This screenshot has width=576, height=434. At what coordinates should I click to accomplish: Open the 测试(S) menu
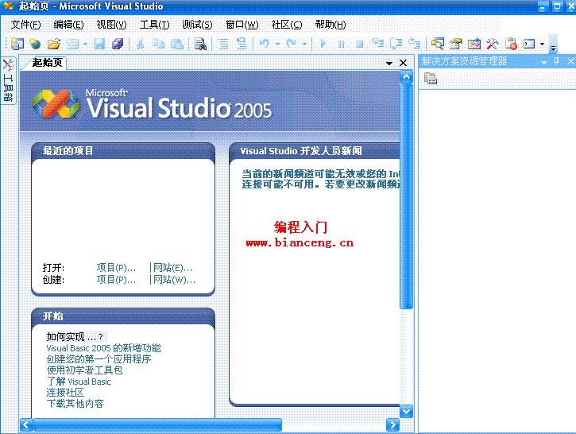[198, 25]
